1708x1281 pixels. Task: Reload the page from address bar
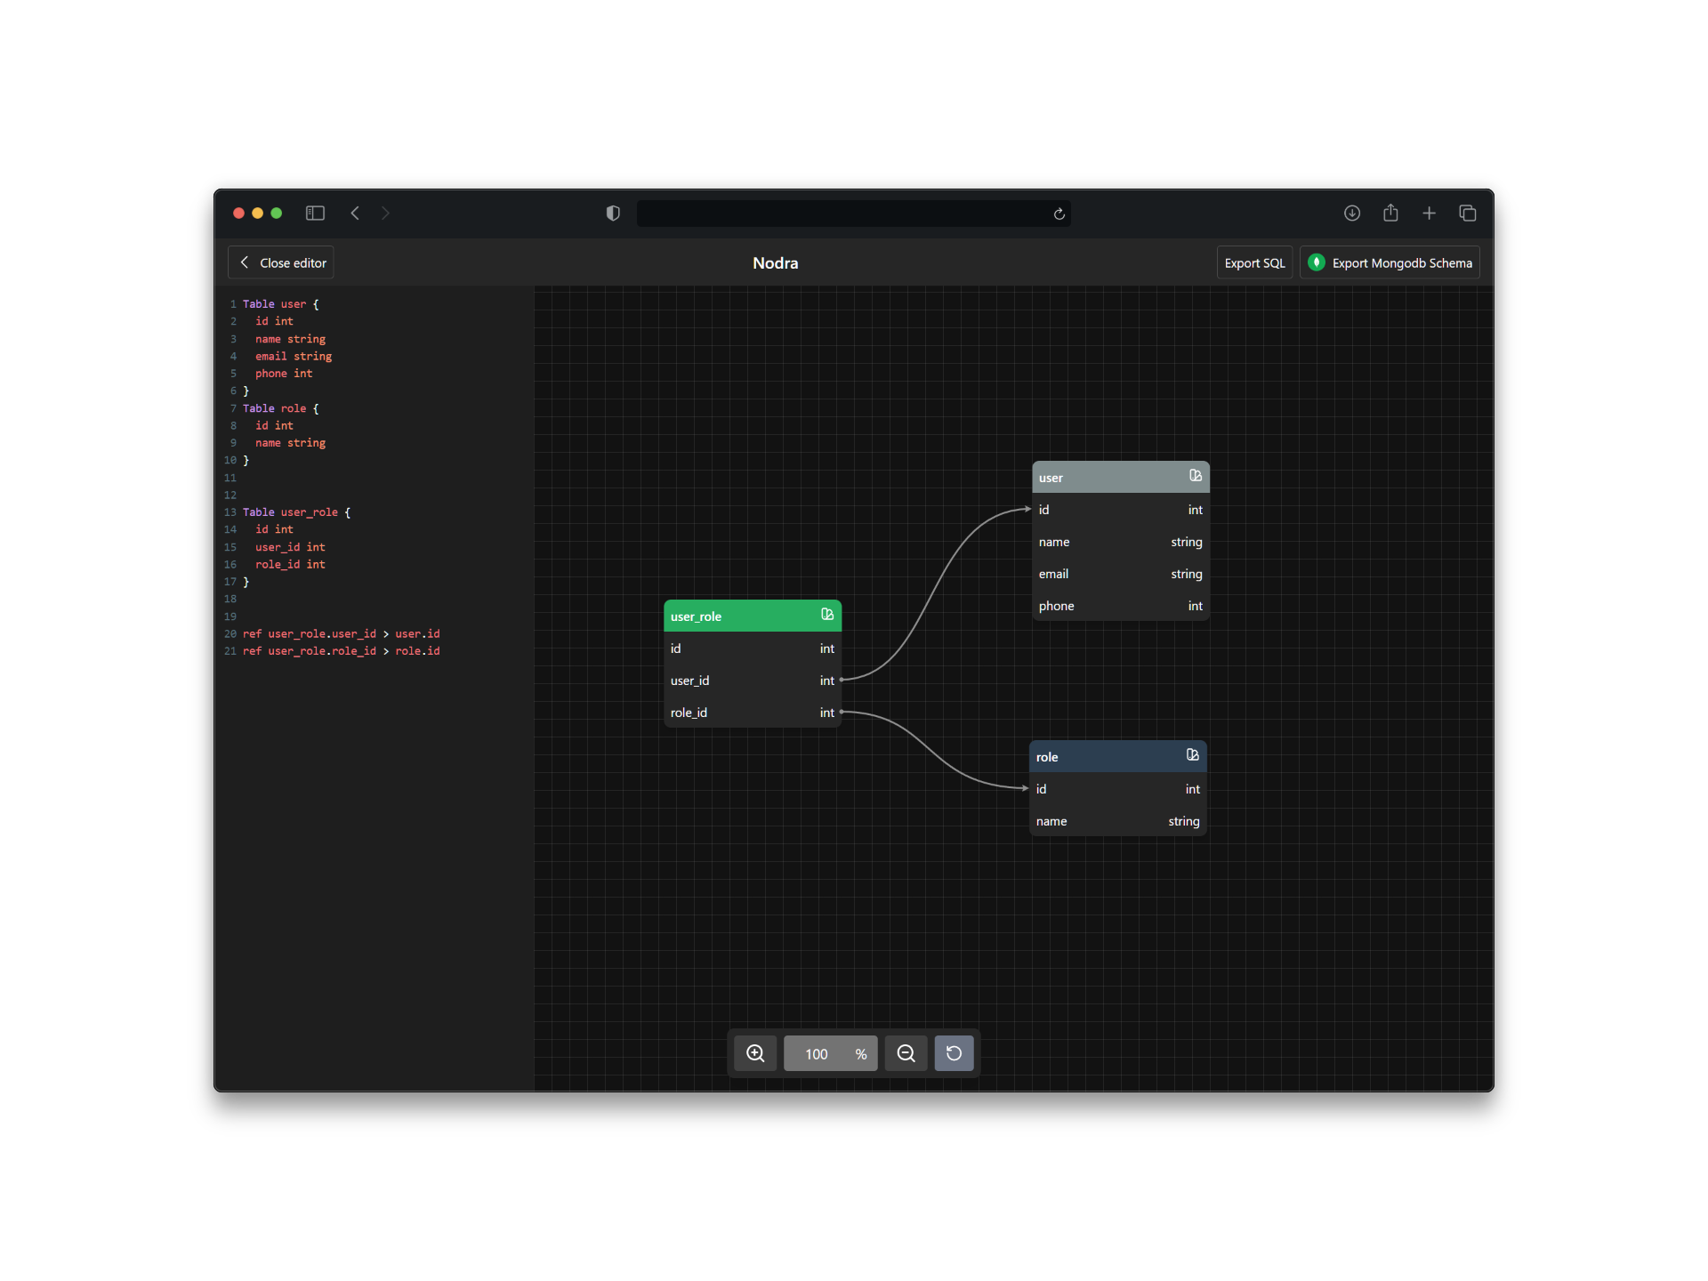tap(1059, 214)
